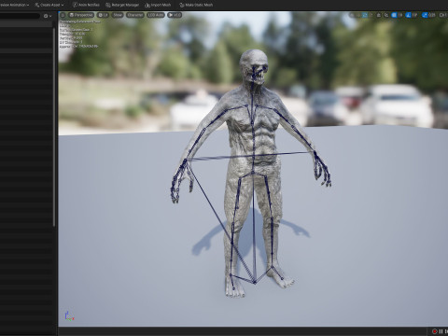The width and height of the screenshot is (448, 336).
Task: Toggle grid snapping blue icon
Action: point(394,15)
